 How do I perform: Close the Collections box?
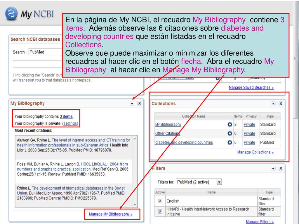(281, 104)
